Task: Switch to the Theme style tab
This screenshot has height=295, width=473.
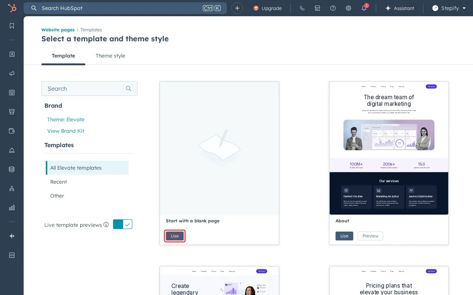Action: click(110, 56)
